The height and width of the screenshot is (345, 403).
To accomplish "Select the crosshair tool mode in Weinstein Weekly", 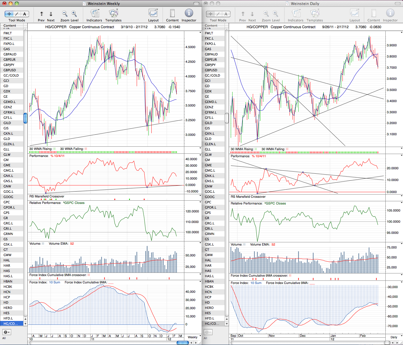I will (x=9, y=14).
